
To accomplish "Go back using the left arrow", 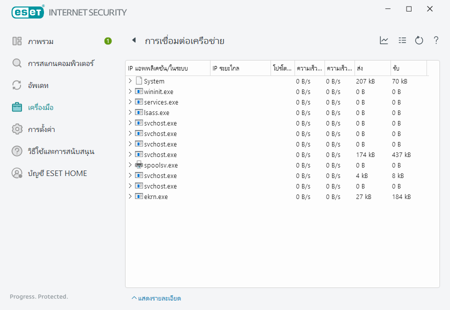I will click(133, 40).
